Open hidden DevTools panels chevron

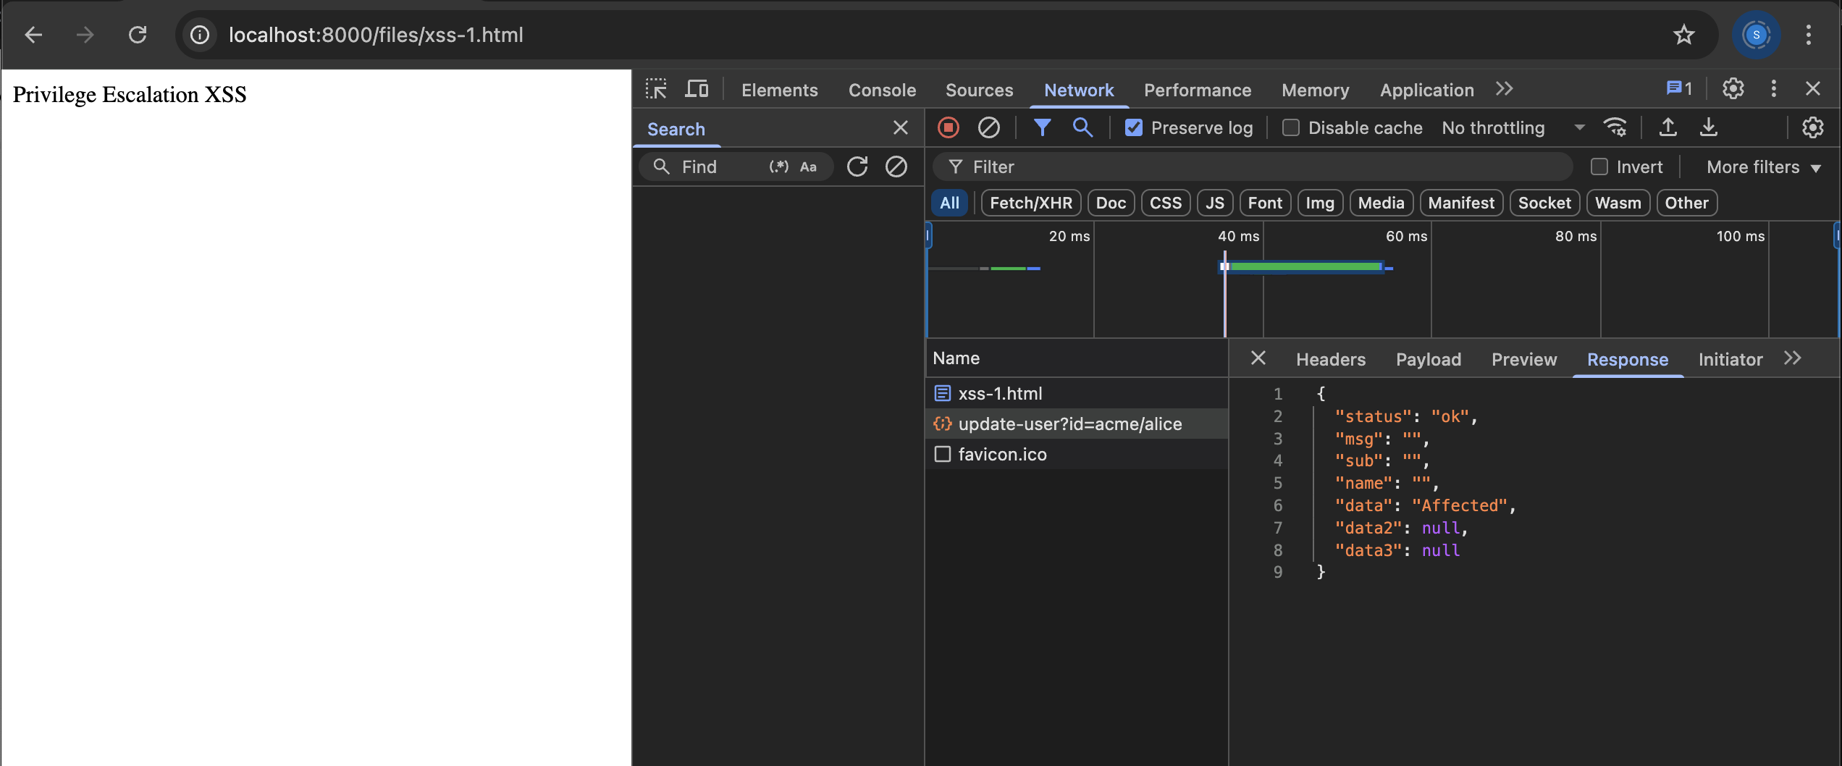(x=1504, y=88)
